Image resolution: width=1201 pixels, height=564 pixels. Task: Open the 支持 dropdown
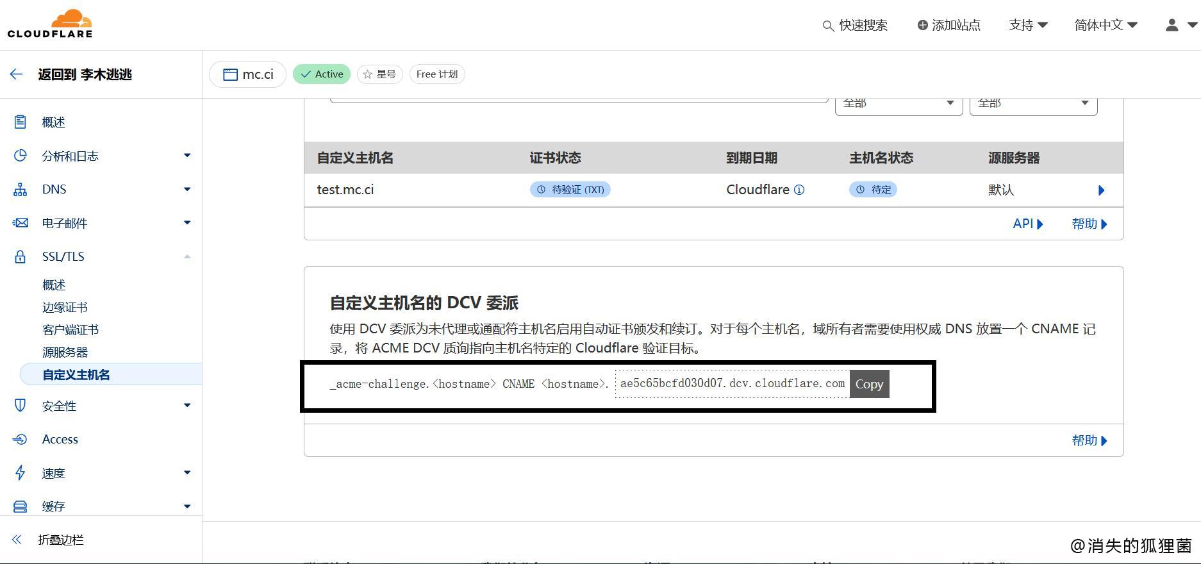tap(1028, 25)
